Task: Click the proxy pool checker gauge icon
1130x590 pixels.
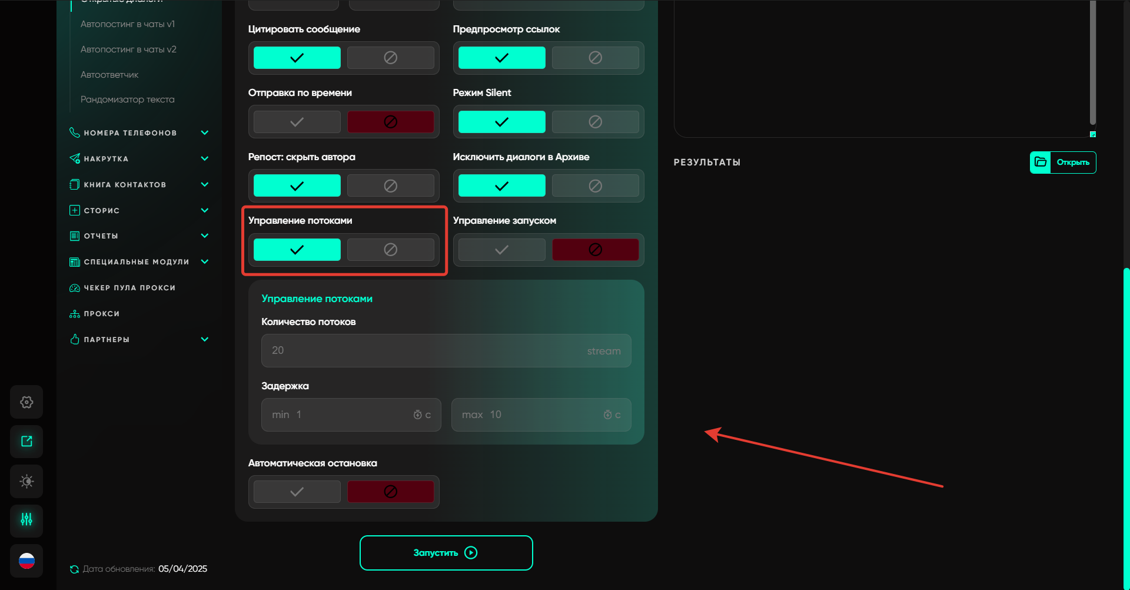Action: point(75,288)
